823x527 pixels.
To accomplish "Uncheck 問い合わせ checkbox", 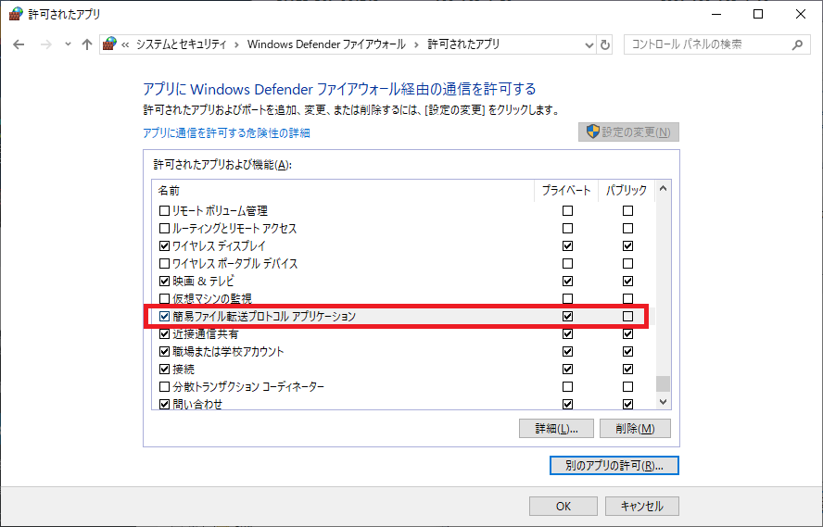I will pyautogui.click(x=164, y=405).
